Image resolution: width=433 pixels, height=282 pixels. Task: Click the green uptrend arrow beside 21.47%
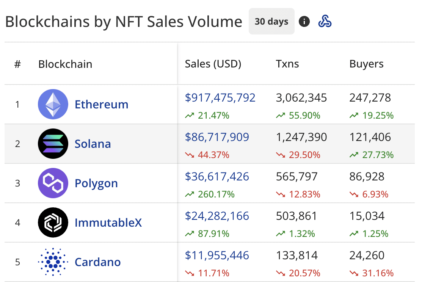[189, 116]
